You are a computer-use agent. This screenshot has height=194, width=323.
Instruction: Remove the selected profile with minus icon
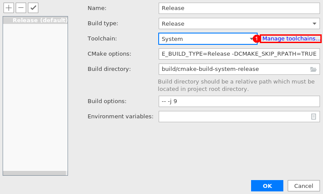21,8
